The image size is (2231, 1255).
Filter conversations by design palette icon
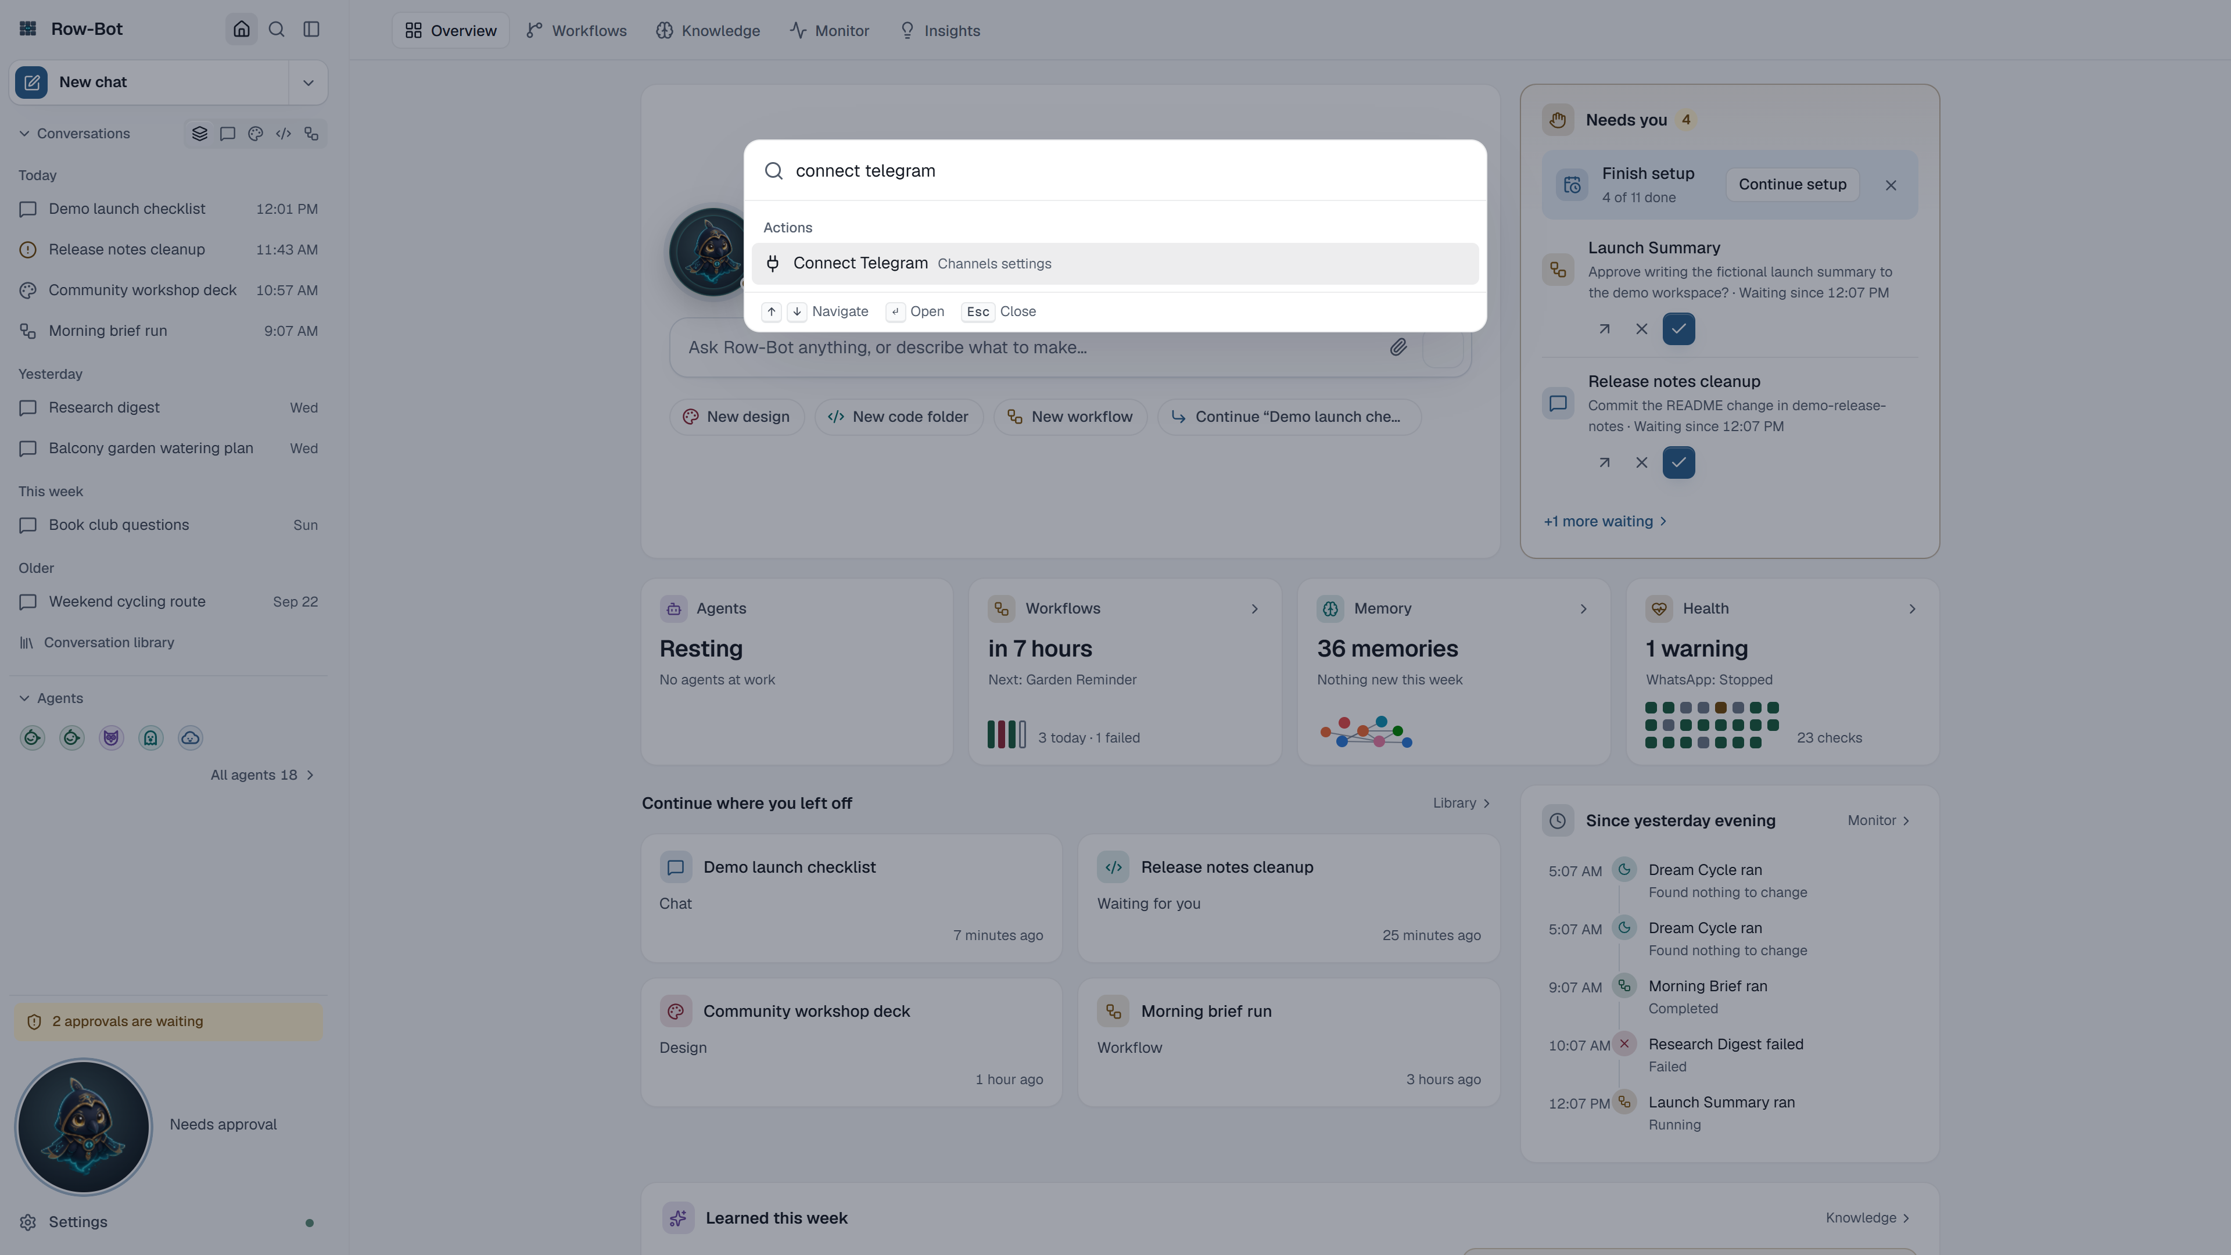(256, 134)
